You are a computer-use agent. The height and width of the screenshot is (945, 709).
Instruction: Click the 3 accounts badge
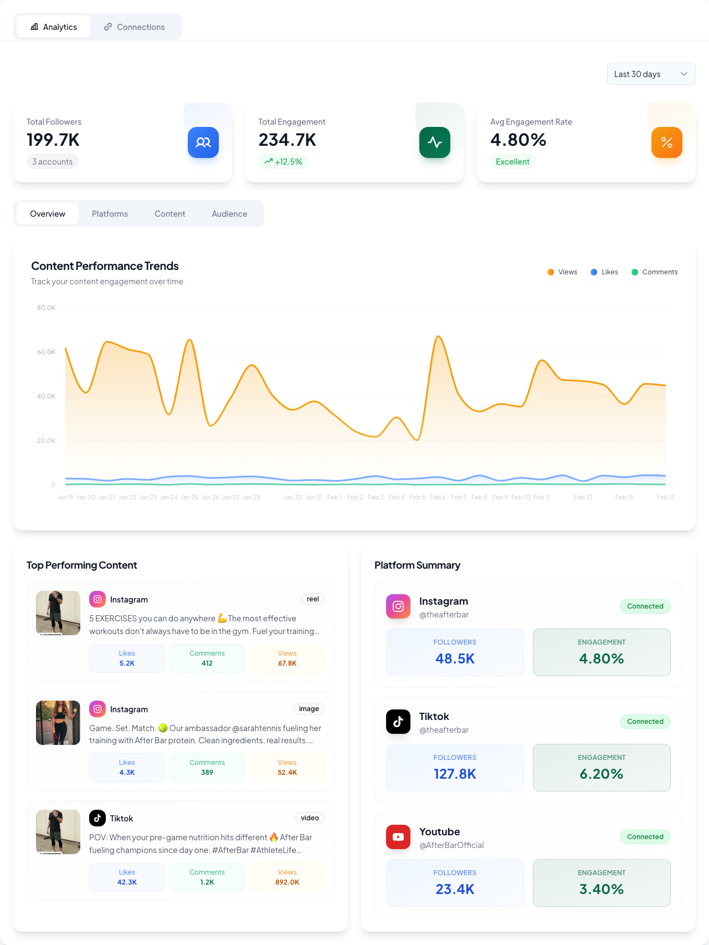tap(53, 161)
